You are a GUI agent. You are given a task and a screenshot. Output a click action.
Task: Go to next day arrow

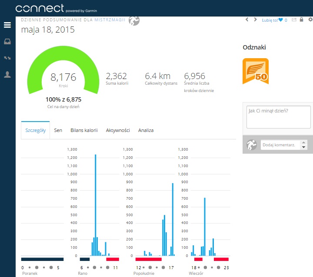coord(255,20)
